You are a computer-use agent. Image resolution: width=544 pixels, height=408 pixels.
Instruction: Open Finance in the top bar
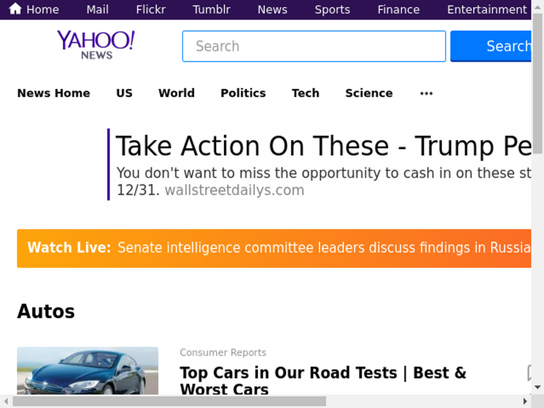[398, 10]
